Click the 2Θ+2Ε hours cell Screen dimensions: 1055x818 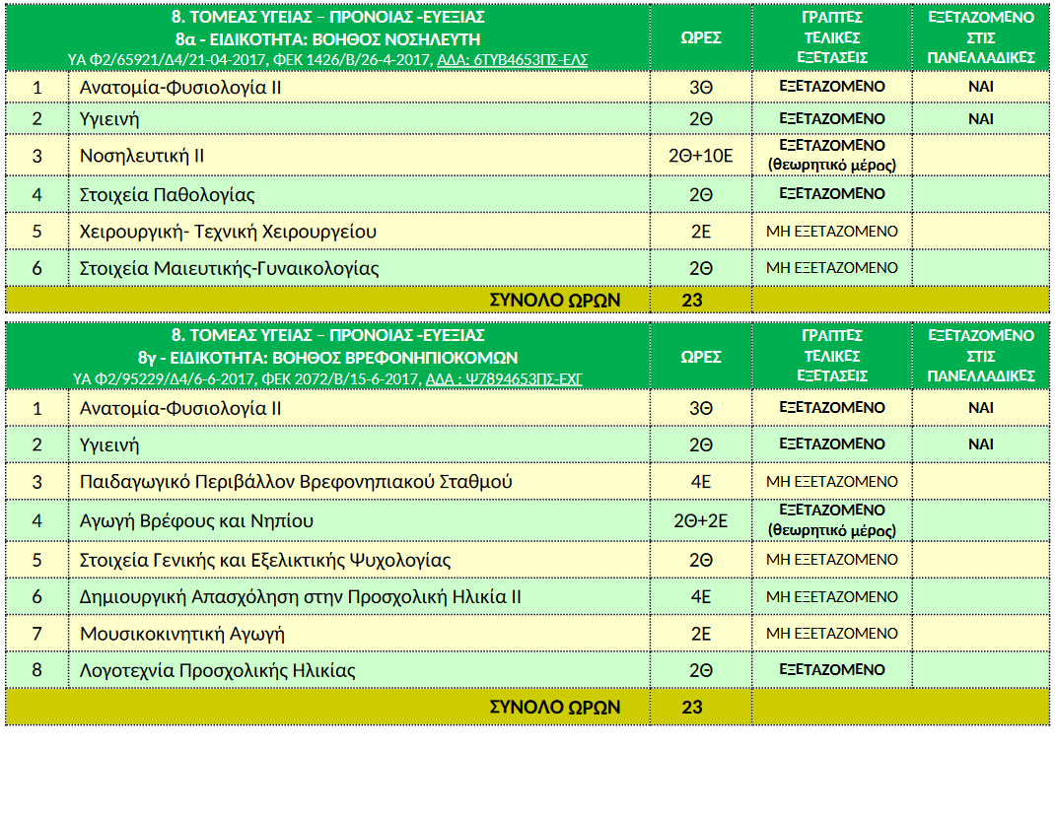pos(700,520)
